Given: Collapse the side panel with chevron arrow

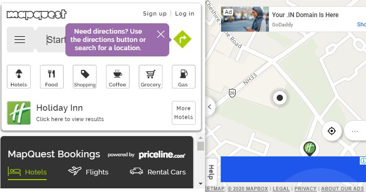Looking at the screenshot, I should point(210,107).
